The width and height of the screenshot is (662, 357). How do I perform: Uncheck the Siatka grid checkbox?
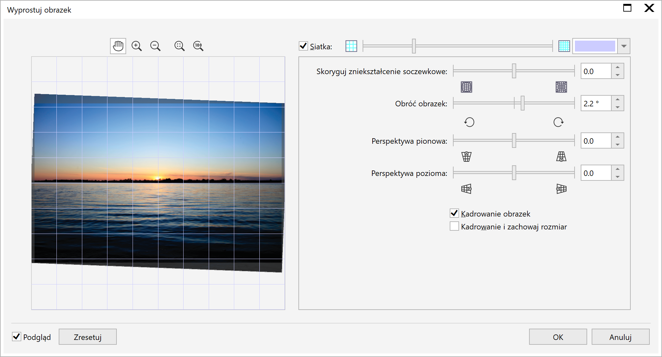(x=303, y=46)
